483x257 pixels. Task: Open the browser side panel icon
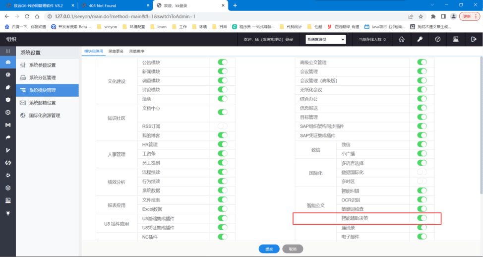(443, 16)
